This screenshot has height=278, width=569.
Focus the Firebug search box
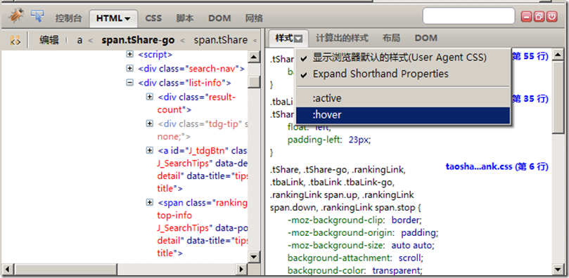(x=468, y=16)
